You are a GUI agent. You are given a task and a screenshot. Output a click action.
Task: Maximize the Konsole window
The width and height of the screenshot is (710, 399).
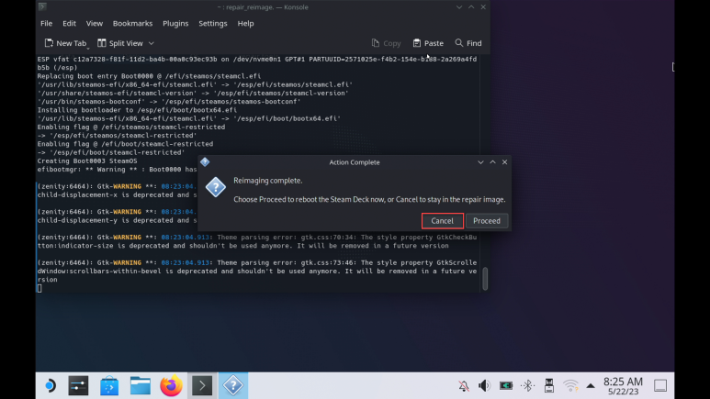[x=471, y=6]
